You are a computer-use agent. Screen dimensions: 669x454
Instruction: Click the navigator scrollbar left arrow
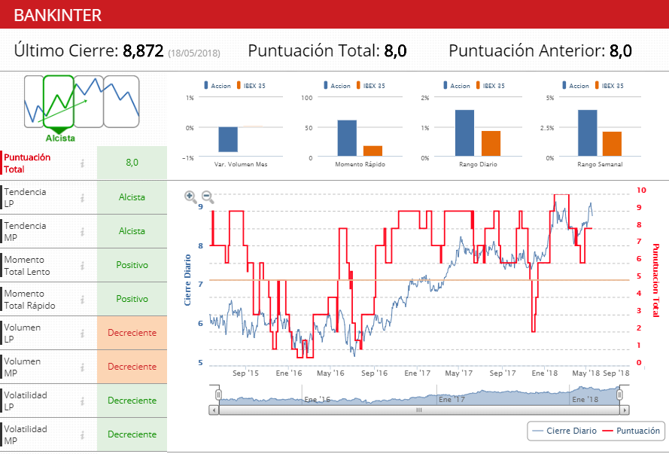click(x=214, y=410)
